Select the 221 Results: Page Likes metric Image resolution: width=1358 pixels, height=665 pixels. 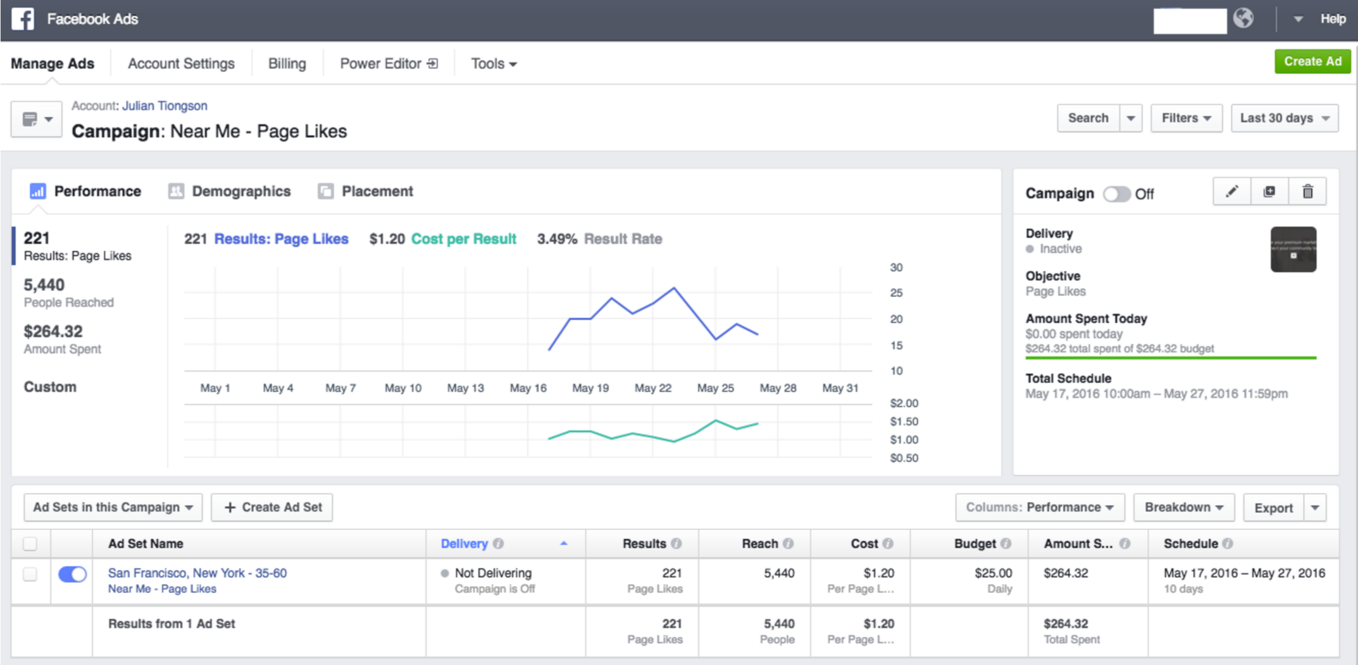click(77, 246)
